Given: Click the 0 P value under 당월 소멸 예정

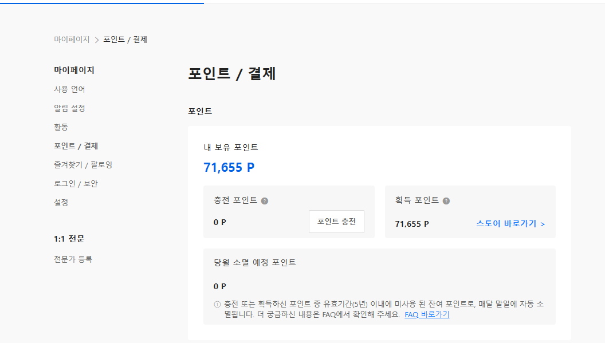Looking at the screenshot, I should pyautogui.click(x=220, y=286).
